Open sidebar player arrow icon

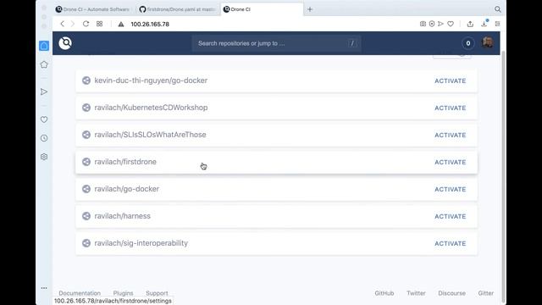(x=44, y=91)
